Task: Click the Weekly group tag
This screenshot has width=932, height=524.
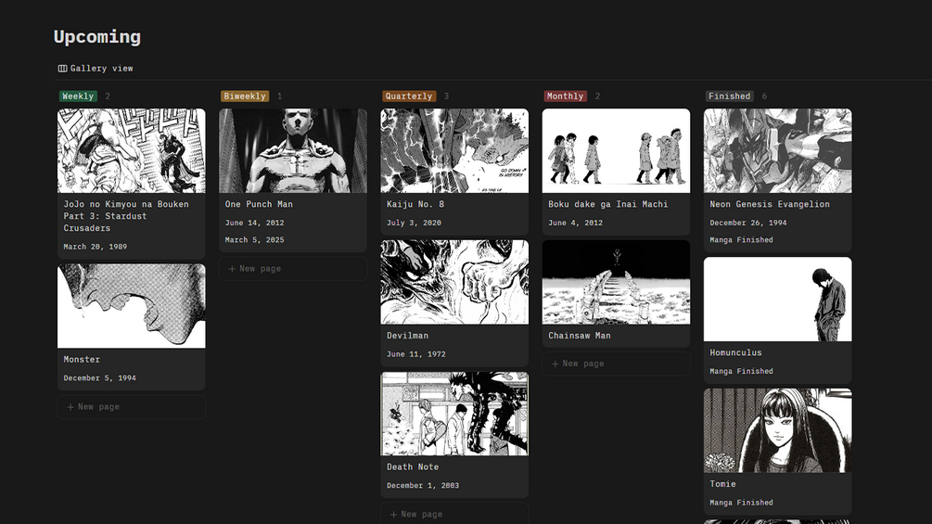Action: pyautogui.click(x=78, y=96)
